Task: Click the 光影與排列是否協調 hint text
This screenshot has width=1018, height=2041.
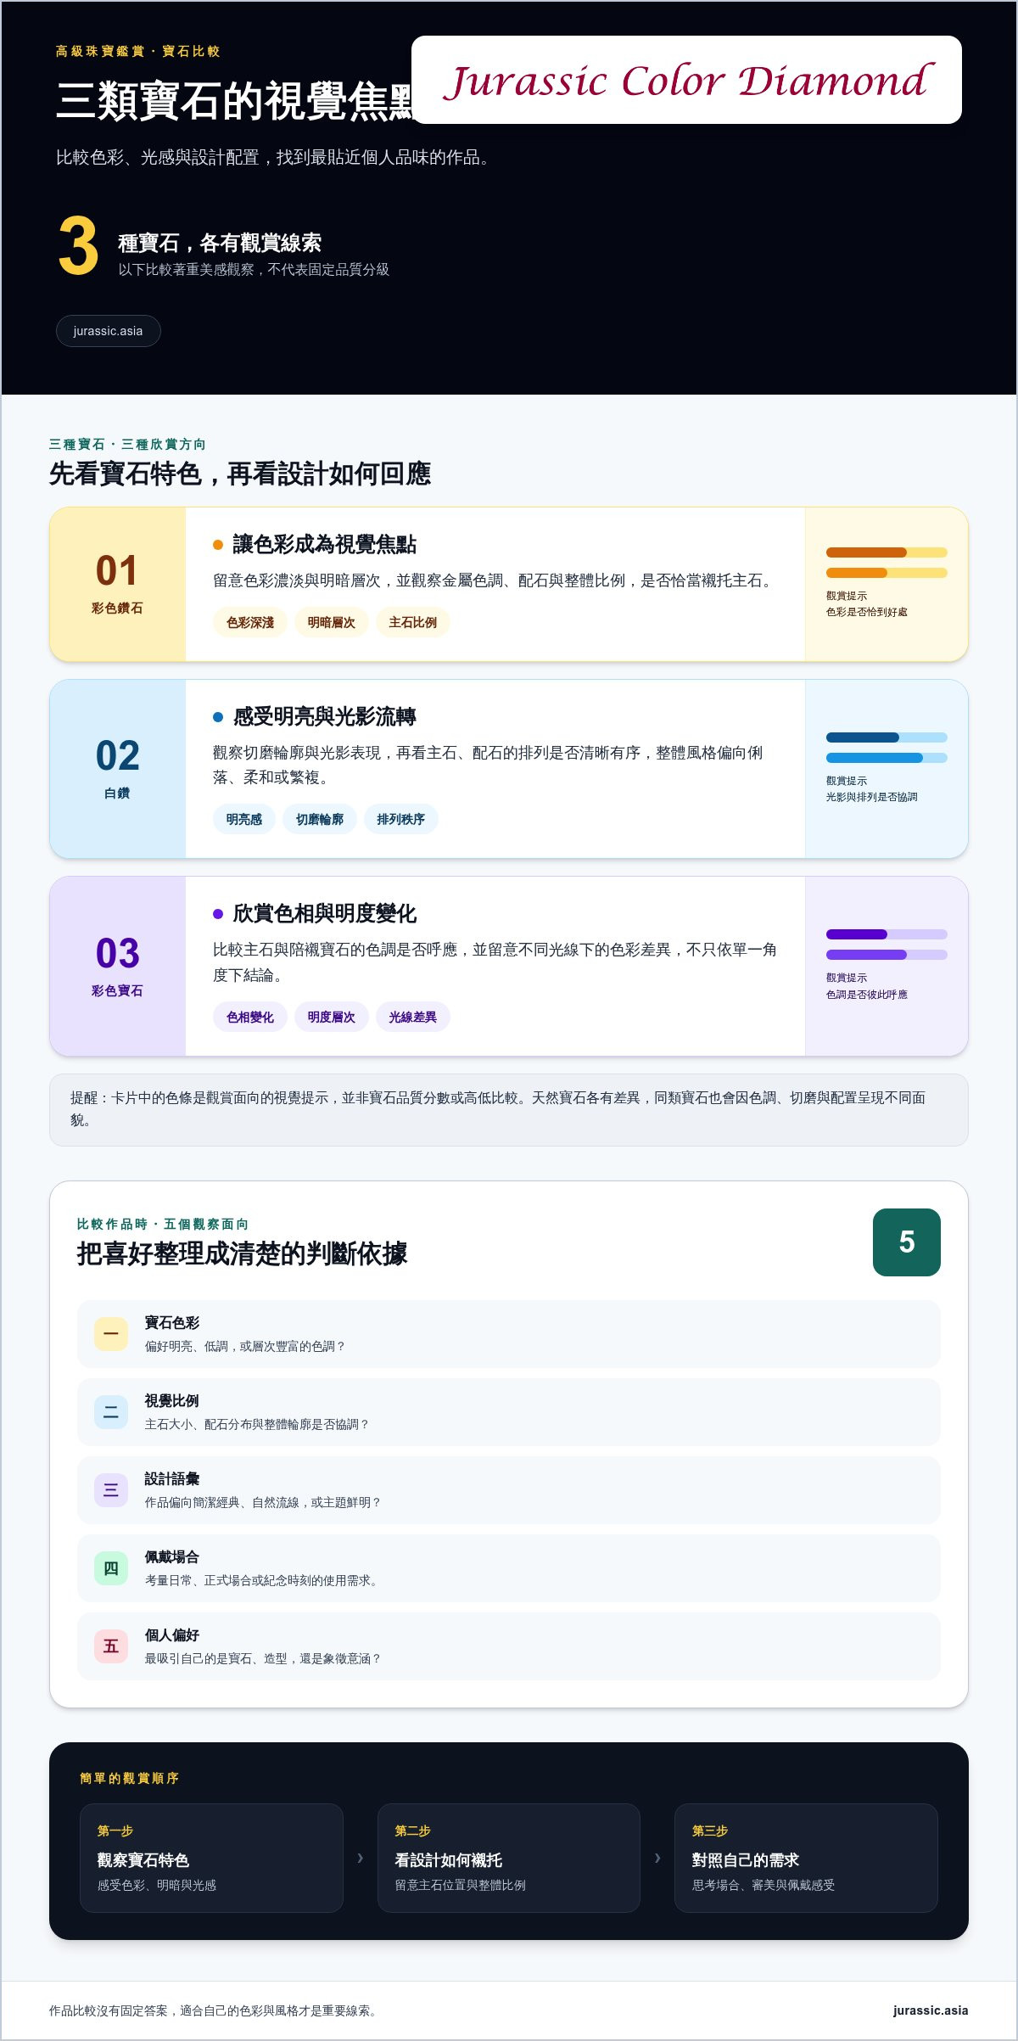Action: point(872,797)
